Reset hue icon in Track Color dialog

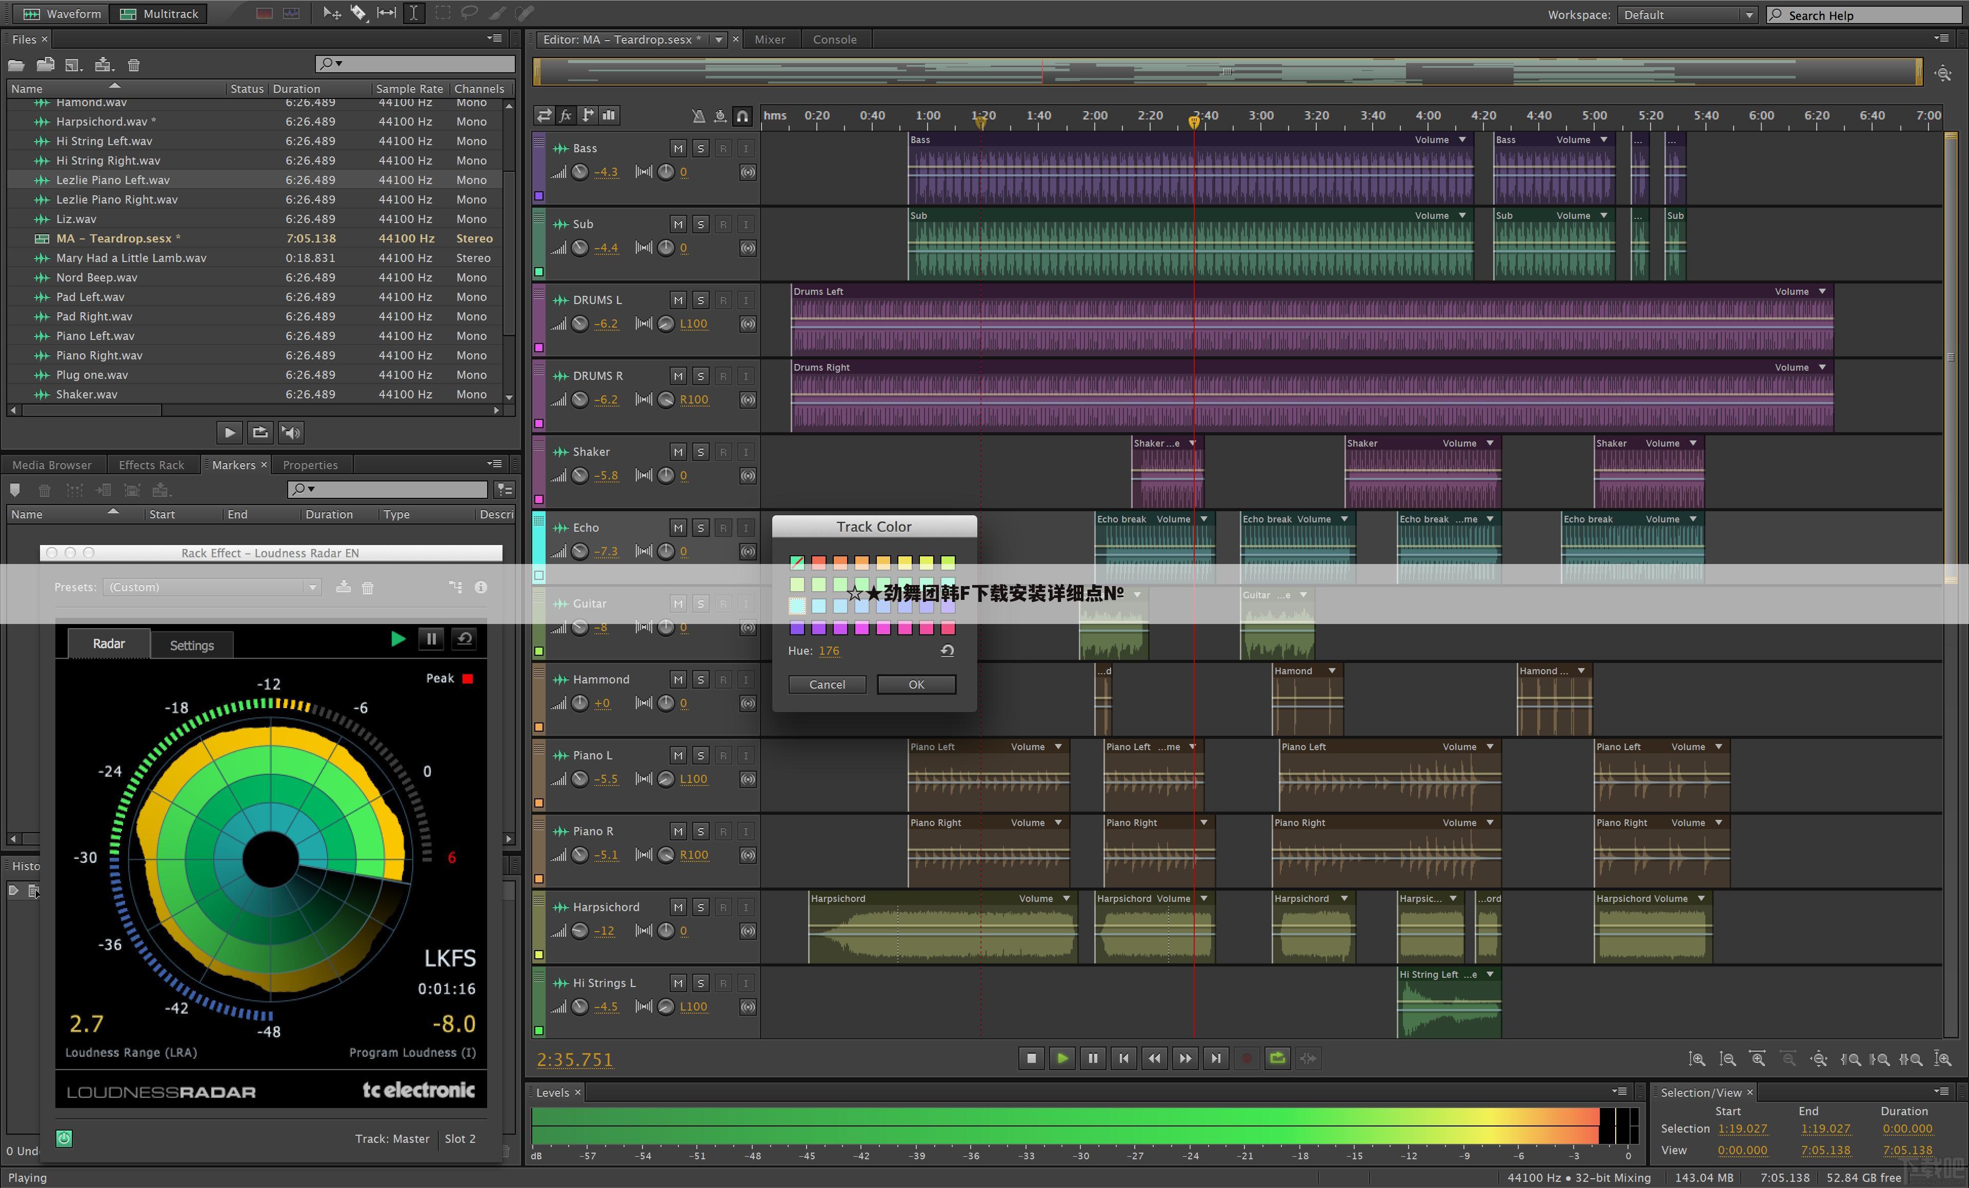click(947, 651)
